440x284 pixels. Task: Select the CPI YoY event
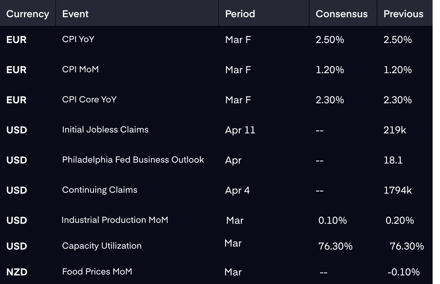[x=78, y=39]
